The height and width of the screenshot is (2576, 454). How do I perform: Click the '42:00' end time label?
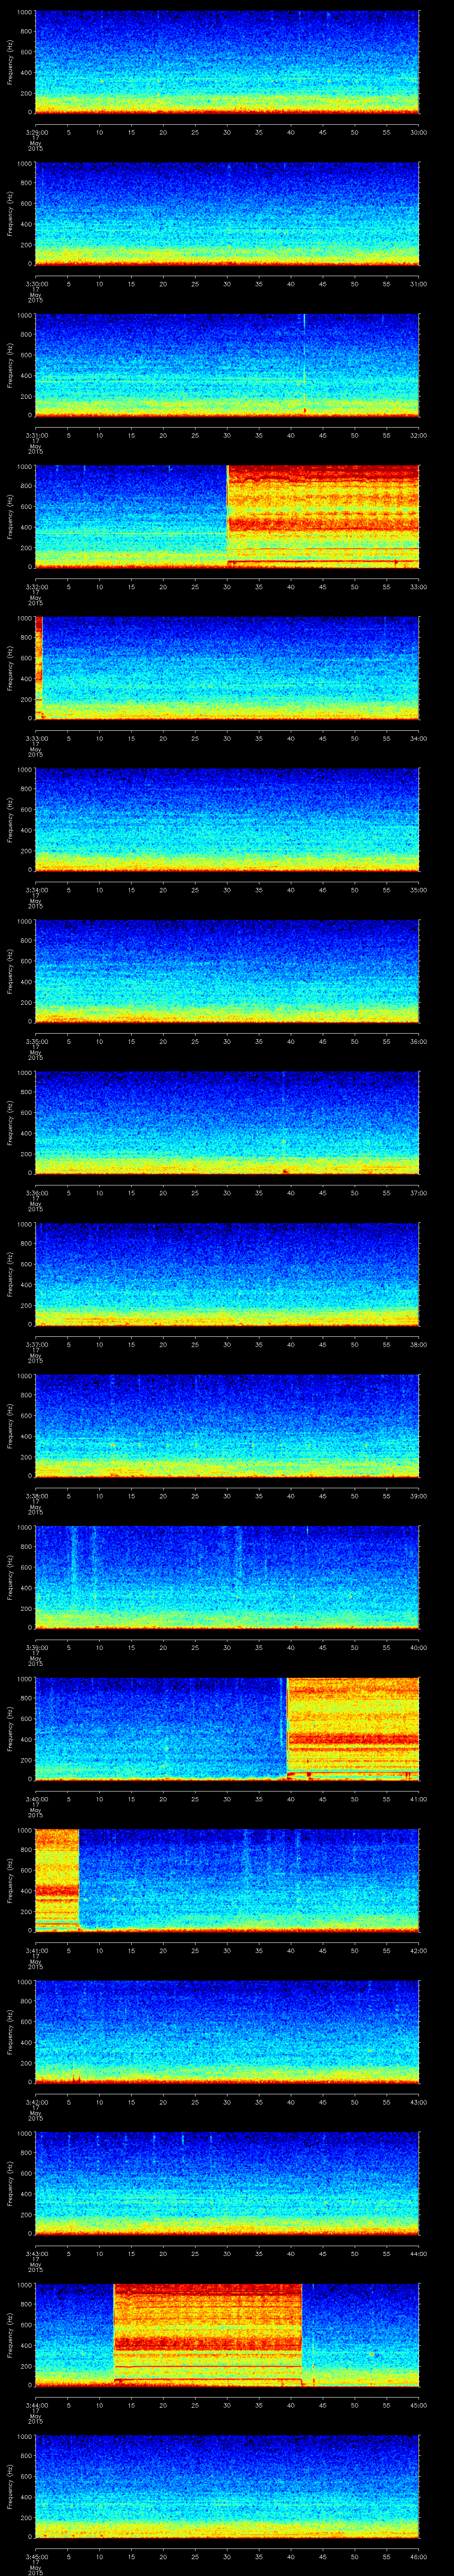click(419, 1950)
